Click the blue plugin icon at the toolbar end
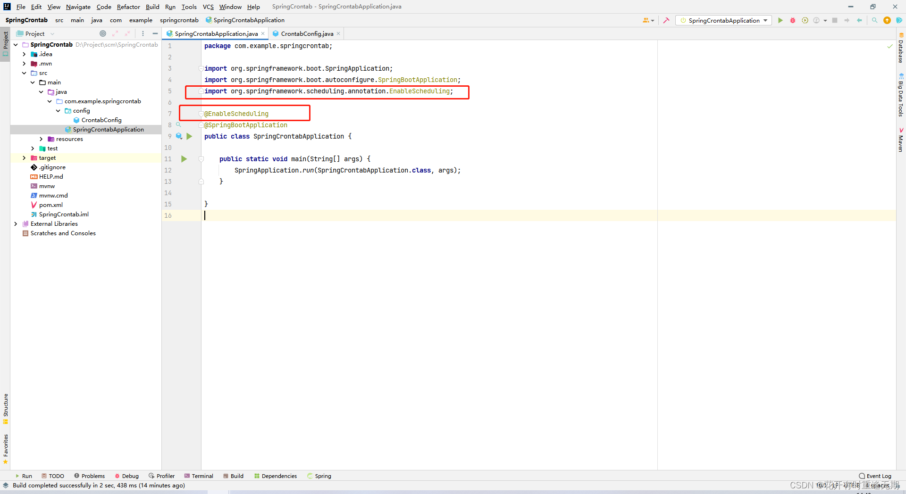Screen dimensions: 906x494 coord(899,20)
